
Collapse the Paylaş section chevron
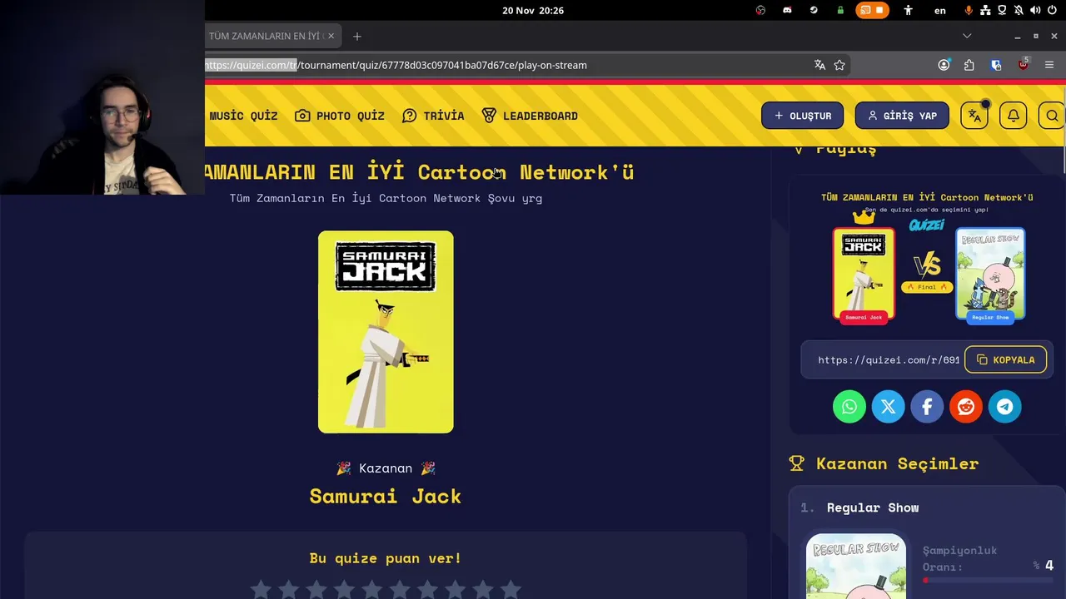coord(799,150)
